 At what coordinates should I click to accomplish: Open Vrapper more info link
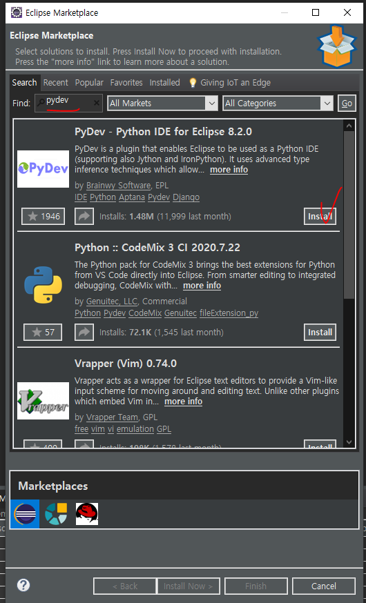183,401
